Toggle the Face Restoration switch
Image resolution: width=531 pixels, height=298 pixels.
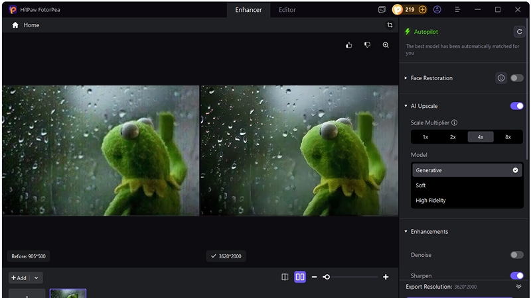[517, 78]
